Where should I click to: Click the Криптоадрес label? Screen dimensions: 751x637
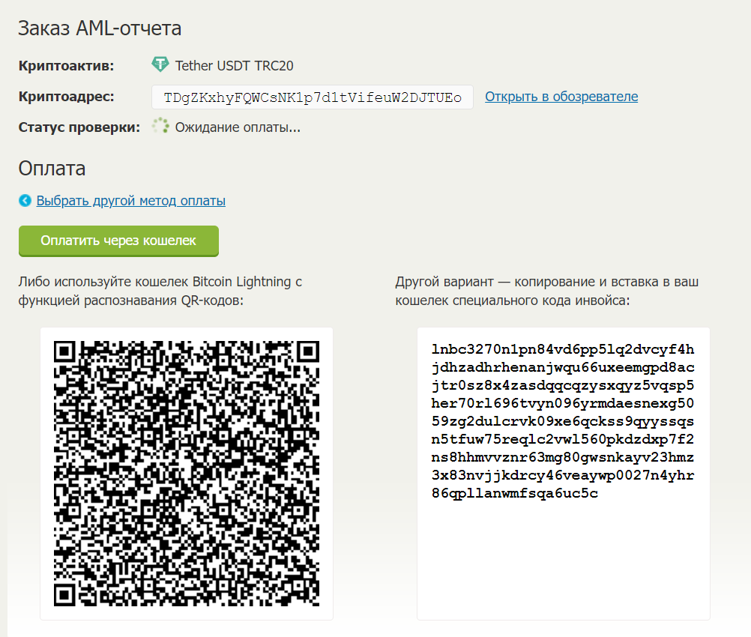click(66, 97)
